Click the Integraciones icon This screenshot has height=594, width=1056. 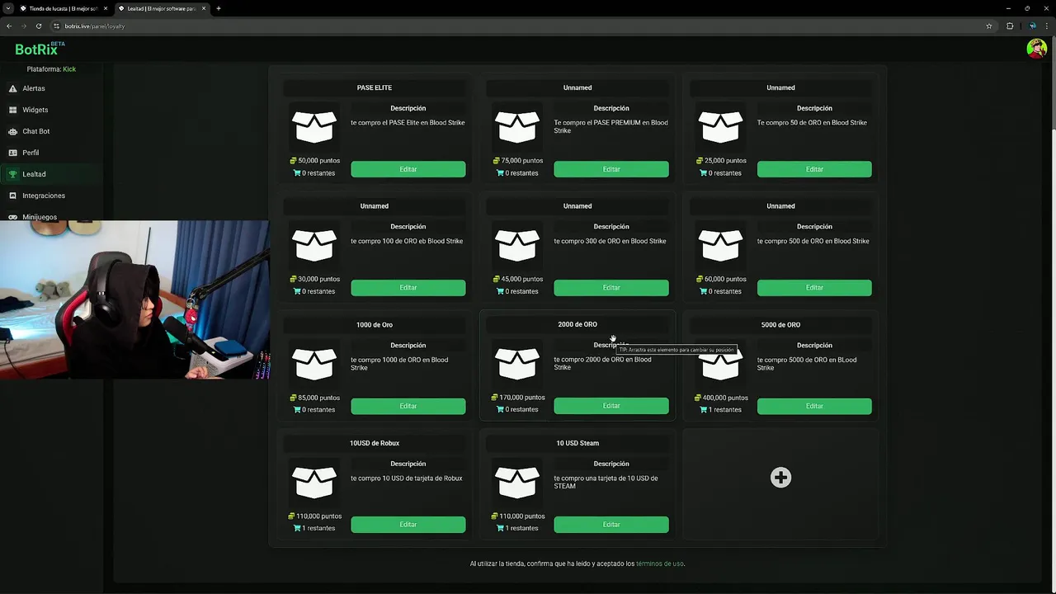13,196
